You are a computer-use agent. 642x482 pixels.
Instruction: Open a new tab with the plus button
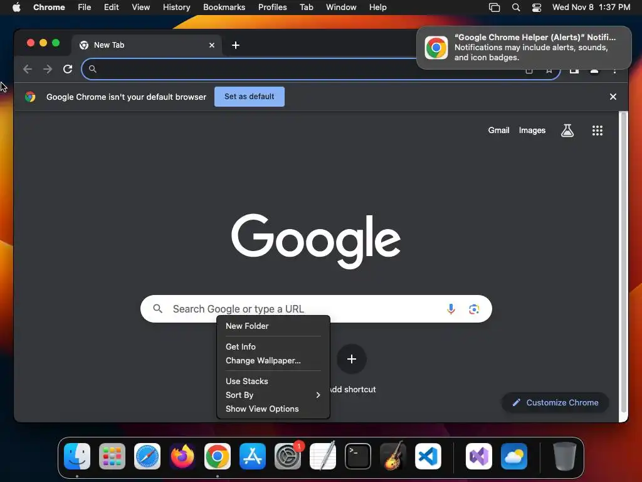pyautogui.click(x=236, y=45)
